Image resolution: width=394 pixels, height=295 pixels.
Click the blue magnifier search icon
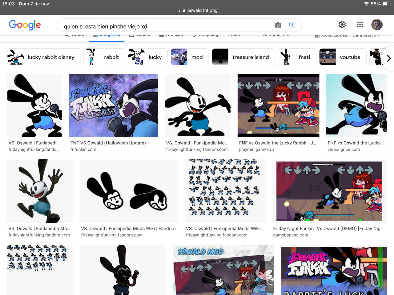tap(291, 25)
